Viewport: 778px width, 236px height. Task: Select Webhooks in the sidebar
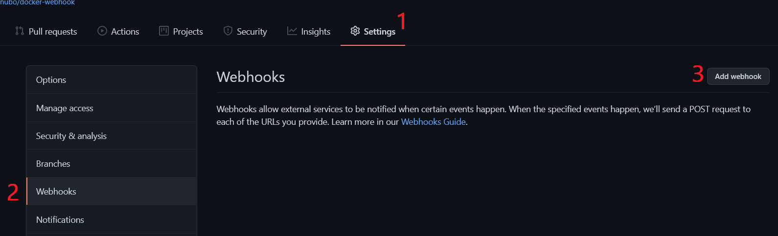tap(56, 192)
